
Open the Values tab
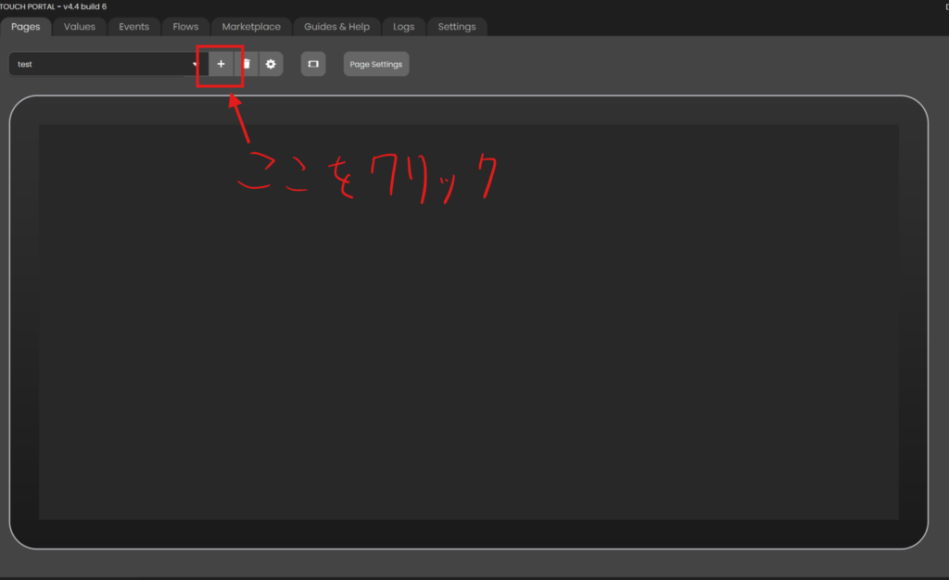[x=80, y=27]
